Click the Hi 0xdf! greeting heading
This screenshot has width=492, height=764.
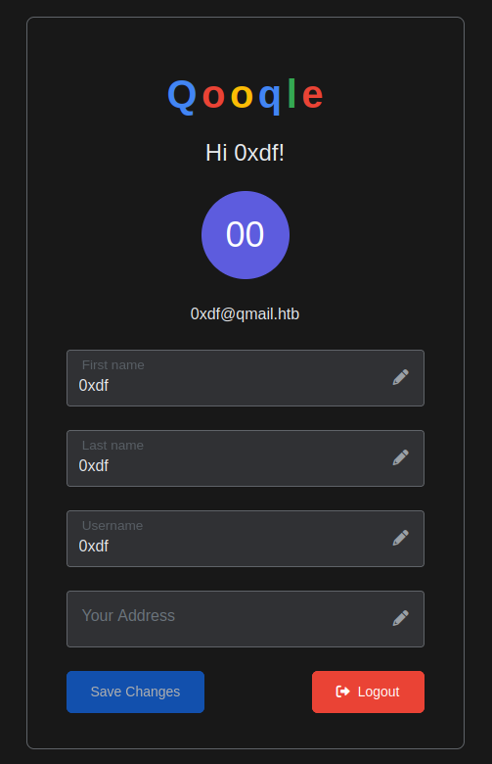[245, 153]
